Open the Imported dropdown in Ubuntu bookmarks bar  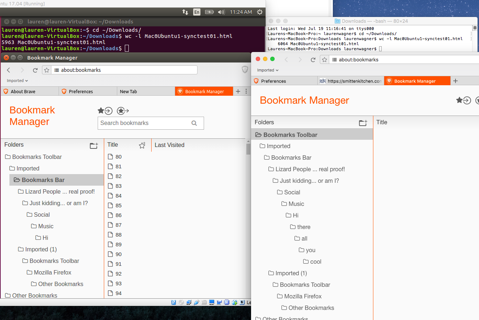click(x=17, y=81)
